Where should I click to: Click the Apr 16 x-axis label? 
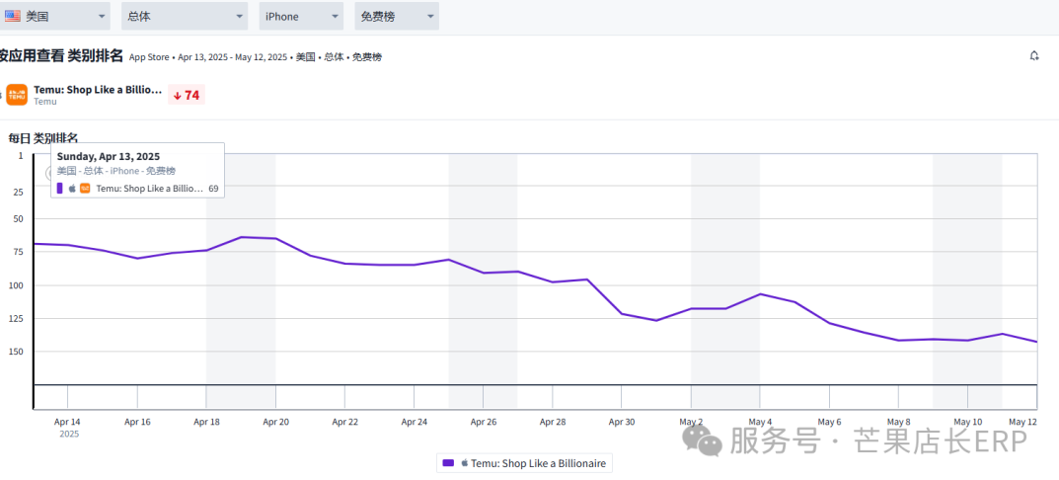[137, 422]
